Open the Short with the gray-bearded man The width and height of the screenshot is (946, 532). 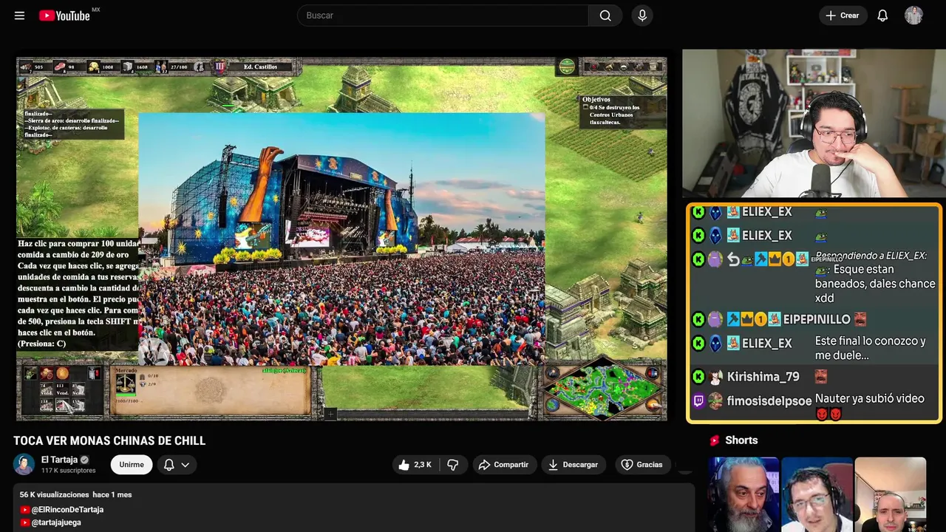(743, 494)
